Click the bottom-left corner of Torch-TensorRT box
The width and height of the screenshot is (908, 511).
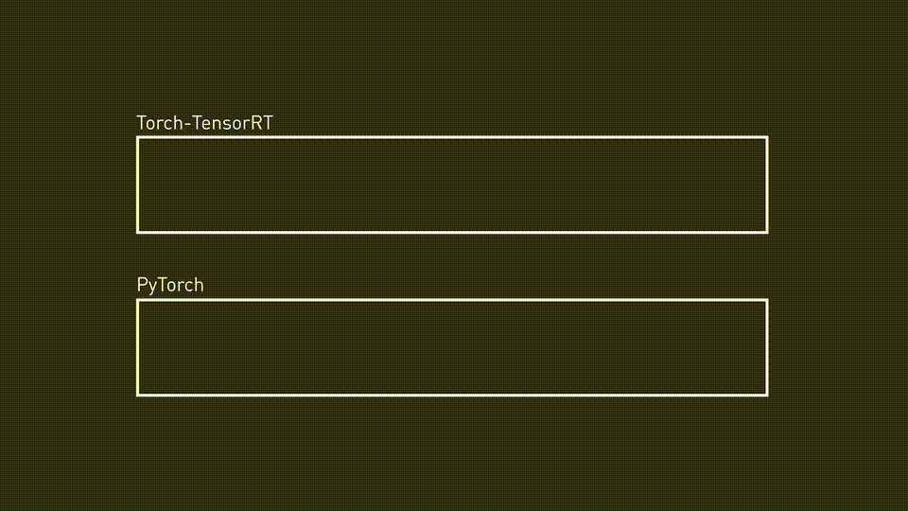coord(138,231)
